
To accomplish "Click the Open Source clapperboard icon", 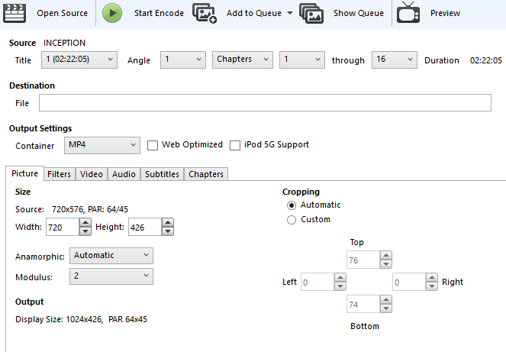I will (x=15, y=13).
